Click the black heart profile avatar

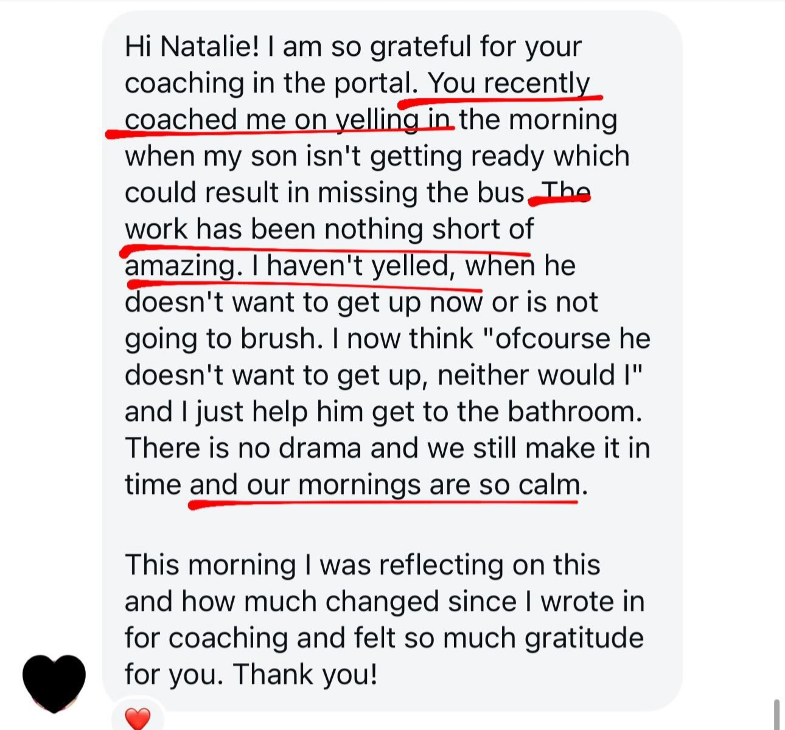[x=54, y=683]
